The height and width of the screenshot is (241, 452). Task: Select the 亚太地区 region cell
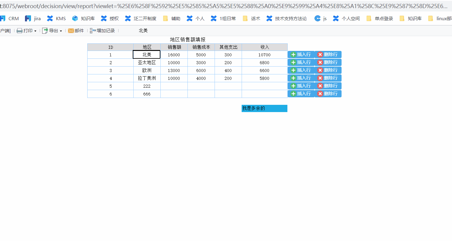click(x=147, y=63)
